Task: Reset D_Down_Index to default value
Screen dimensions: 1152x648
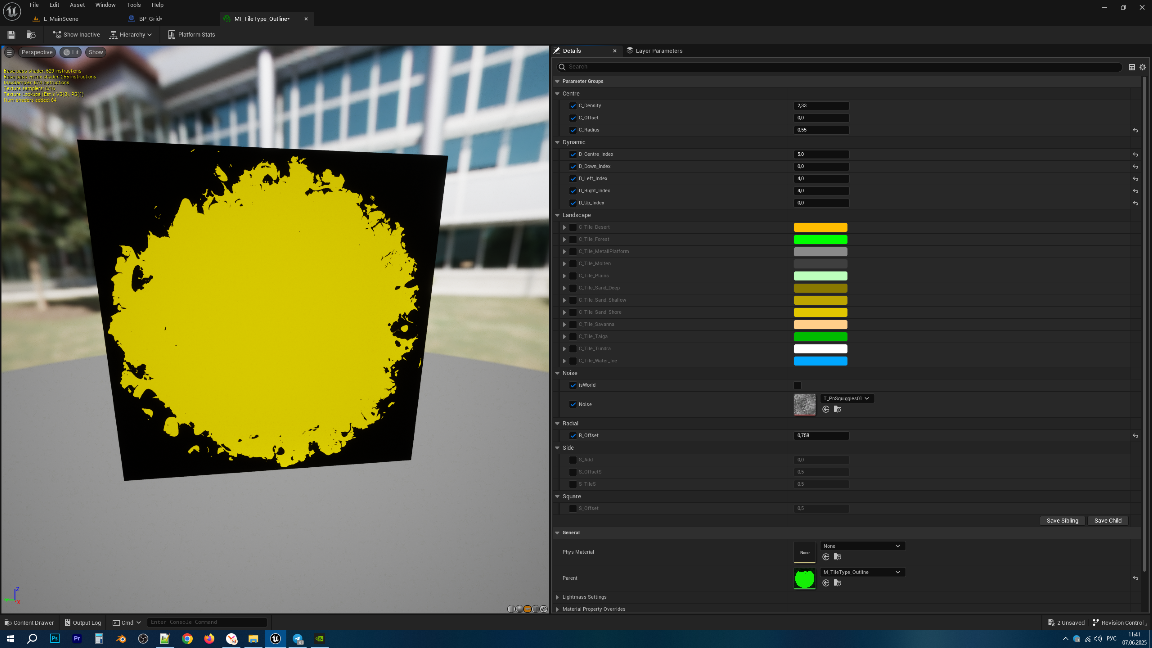Action: pos(1135,167)
